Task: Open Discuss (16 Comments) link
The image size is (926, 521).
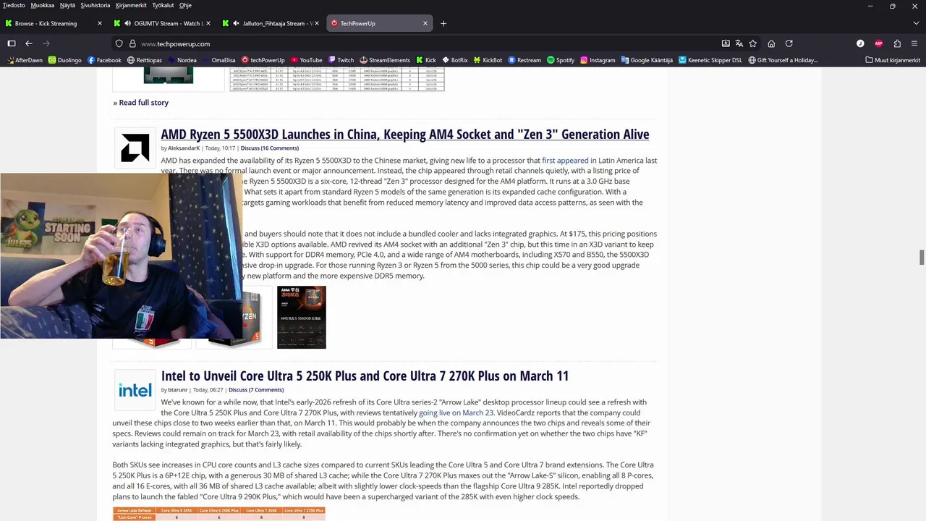Action: (x=270, y=148)
